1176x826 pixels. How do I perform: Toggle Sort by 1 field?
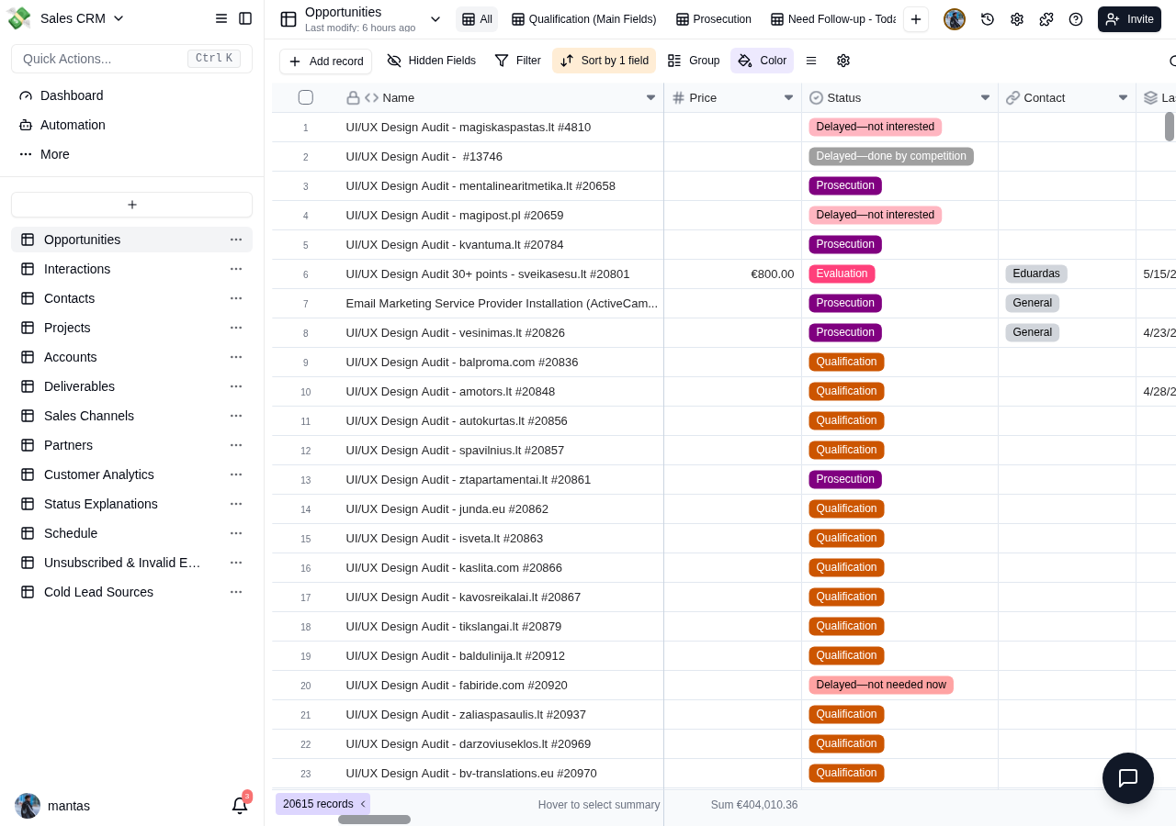pos(604,61)
